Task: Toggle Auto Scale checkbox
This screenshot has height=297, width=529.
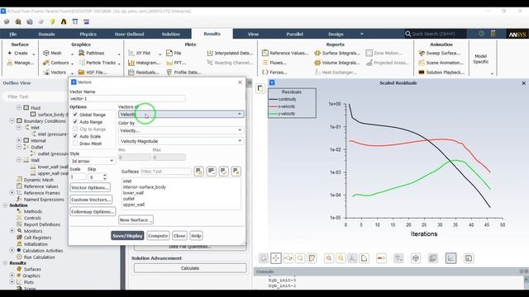Action: 75,136
